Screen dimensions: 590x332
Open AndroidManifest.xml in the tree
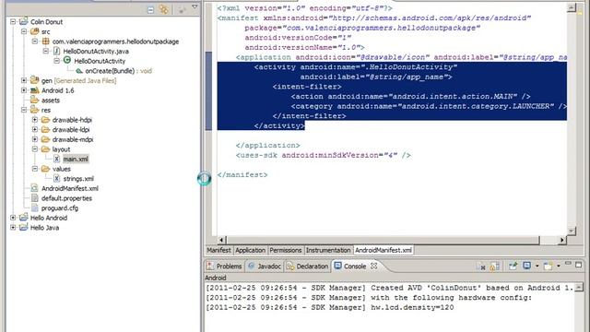[x=70, y=188]
